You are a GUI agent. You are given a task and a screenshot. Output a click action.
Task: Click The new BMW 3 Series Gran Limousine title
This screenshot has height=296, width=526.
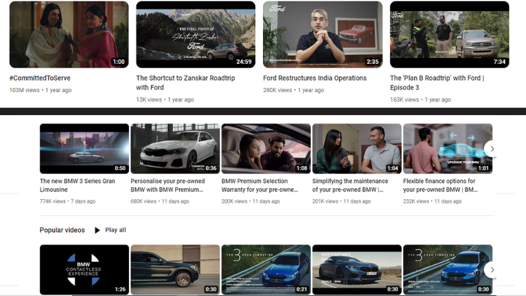click(x=78, y=185)
